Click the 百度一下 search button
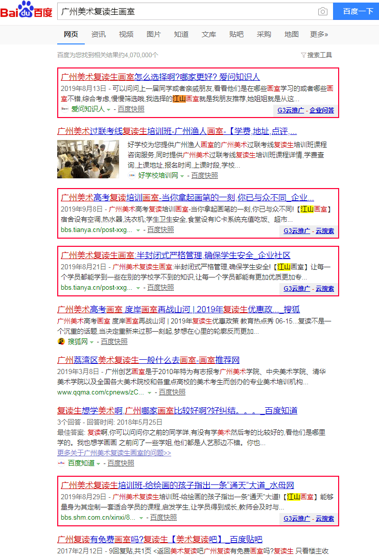Viewport: 379px width, 557px height. (x=356, y=11)
